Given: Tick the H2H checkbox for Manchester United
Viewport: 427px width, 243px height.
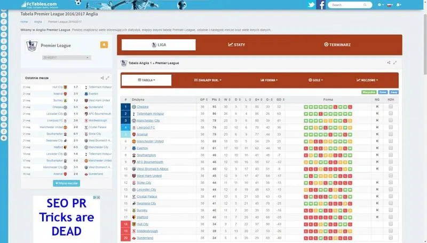Looking at the screenshot, I should click(391, 141).
